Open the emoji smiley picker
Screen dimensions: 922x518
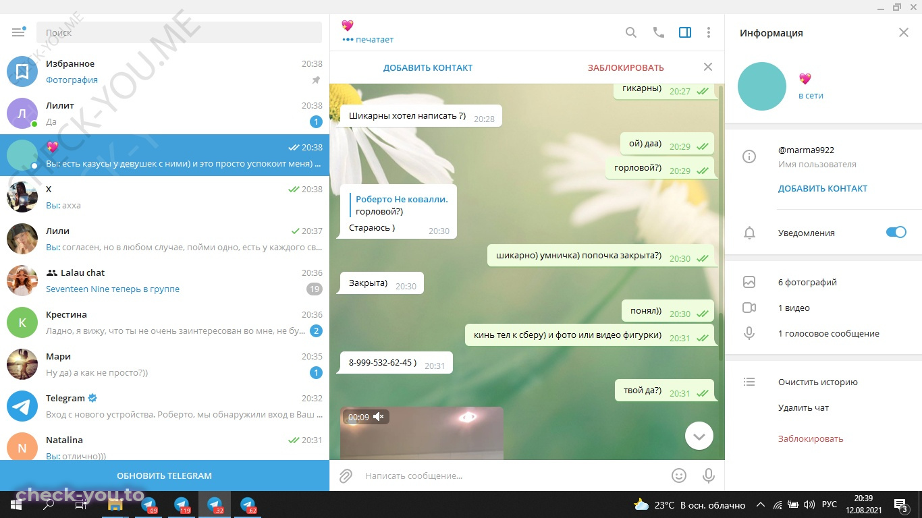[679, 476]
